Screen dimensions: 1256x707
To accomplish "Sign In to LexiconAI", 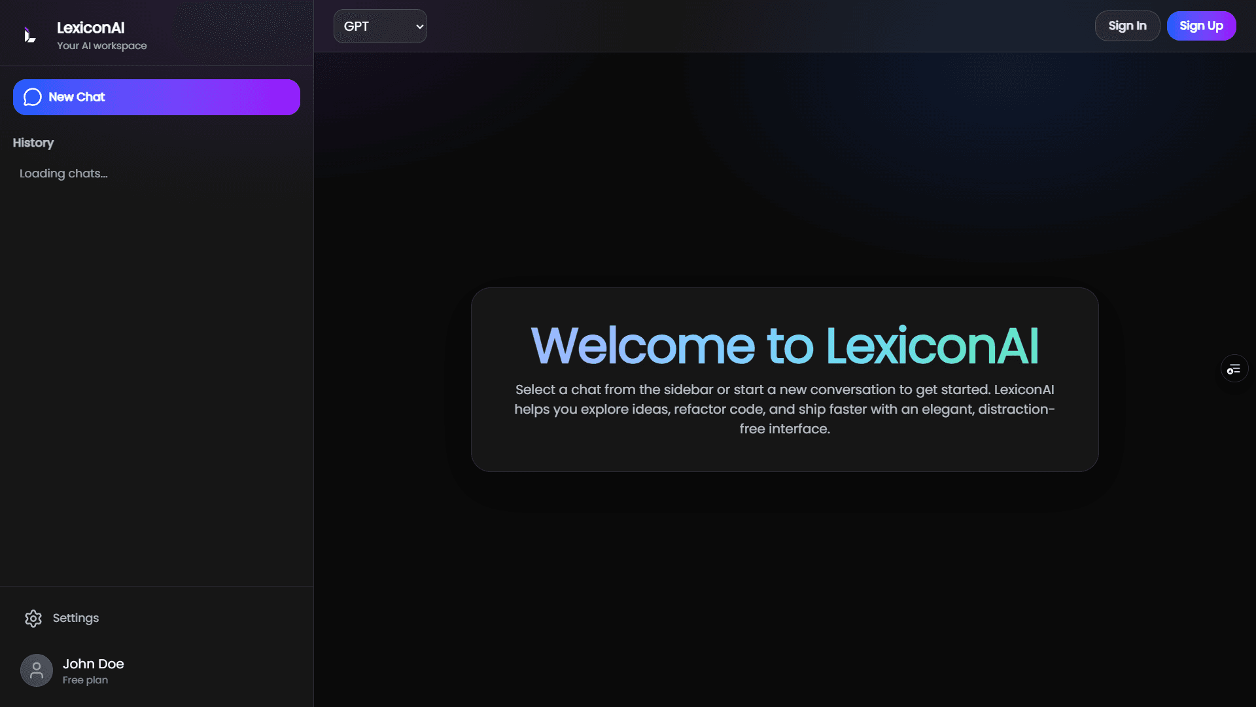I will [x=1128, y=26].
